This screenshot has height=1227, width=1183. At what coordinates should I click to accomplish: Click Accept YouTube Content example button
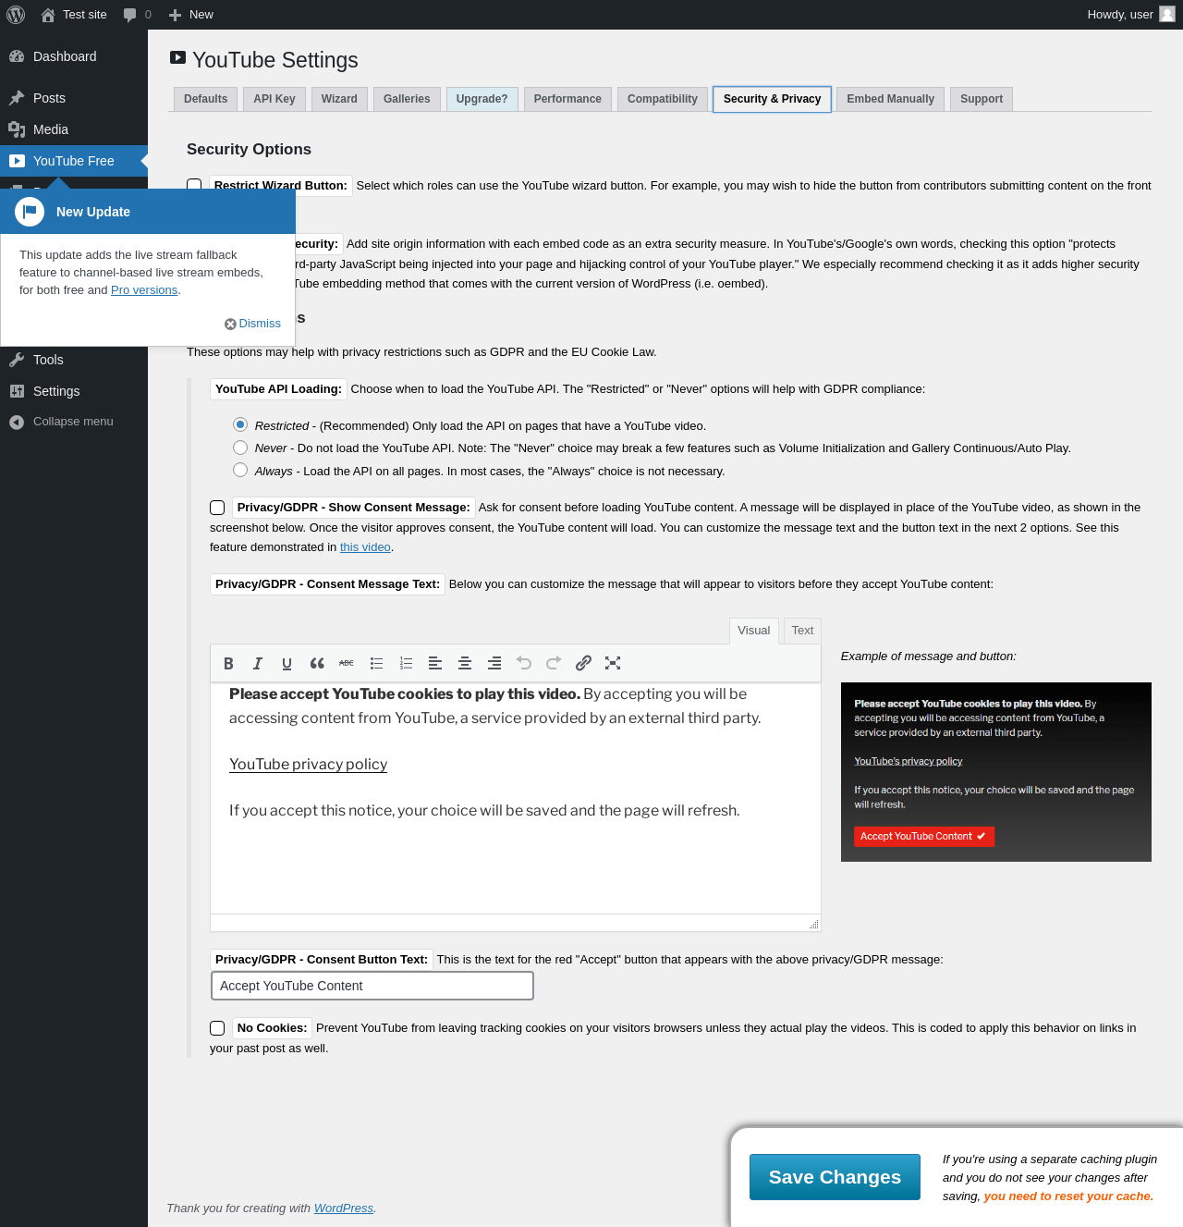tap(923, 836)
